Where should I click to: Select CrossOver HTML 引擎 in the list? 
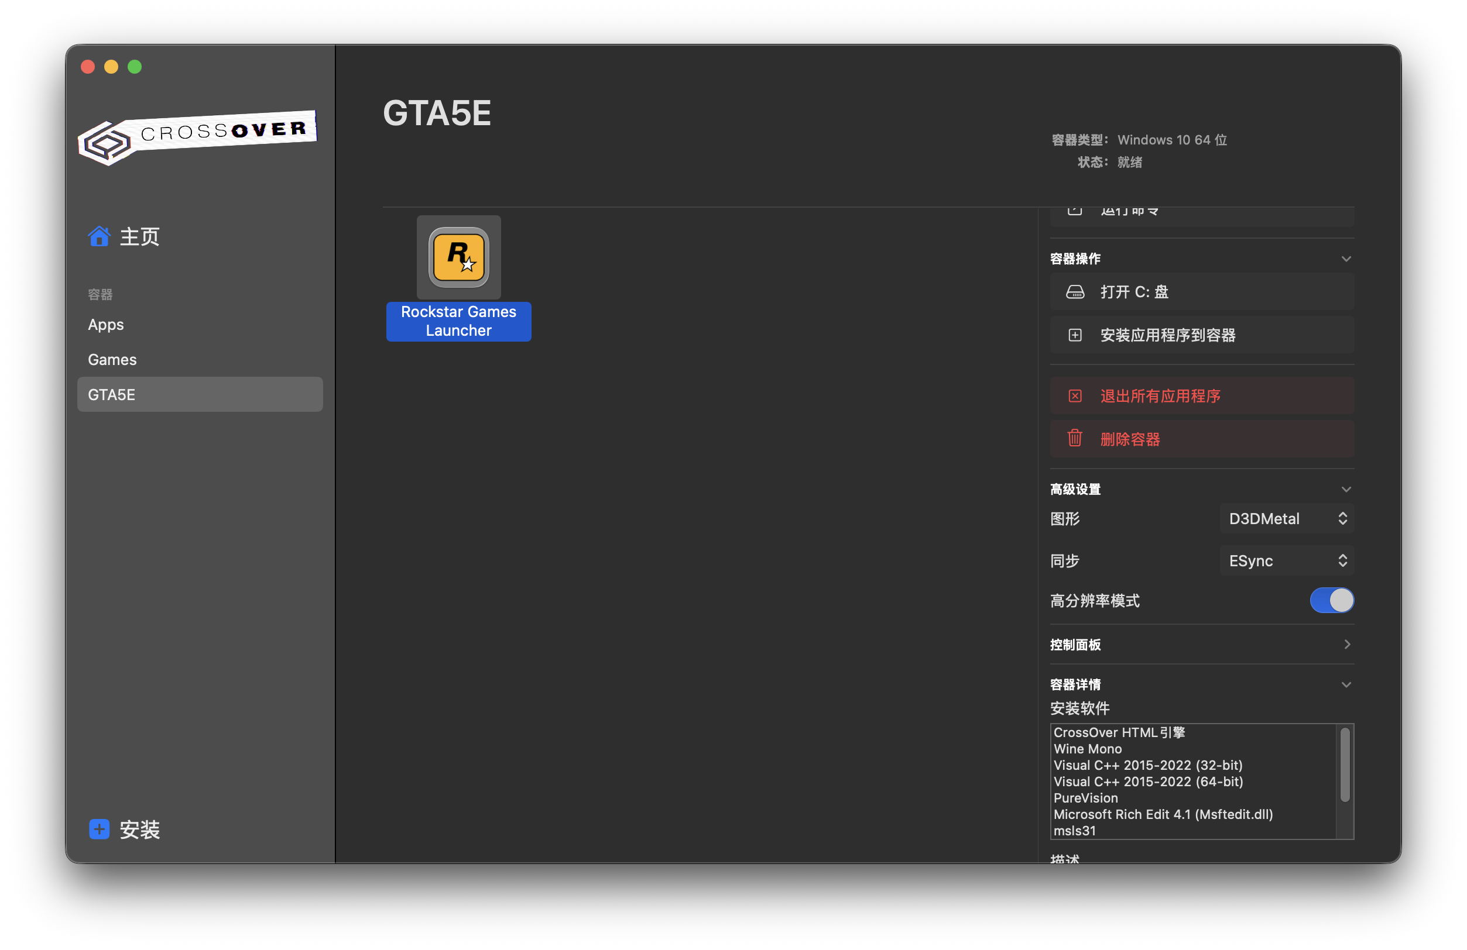[1119, 732]
